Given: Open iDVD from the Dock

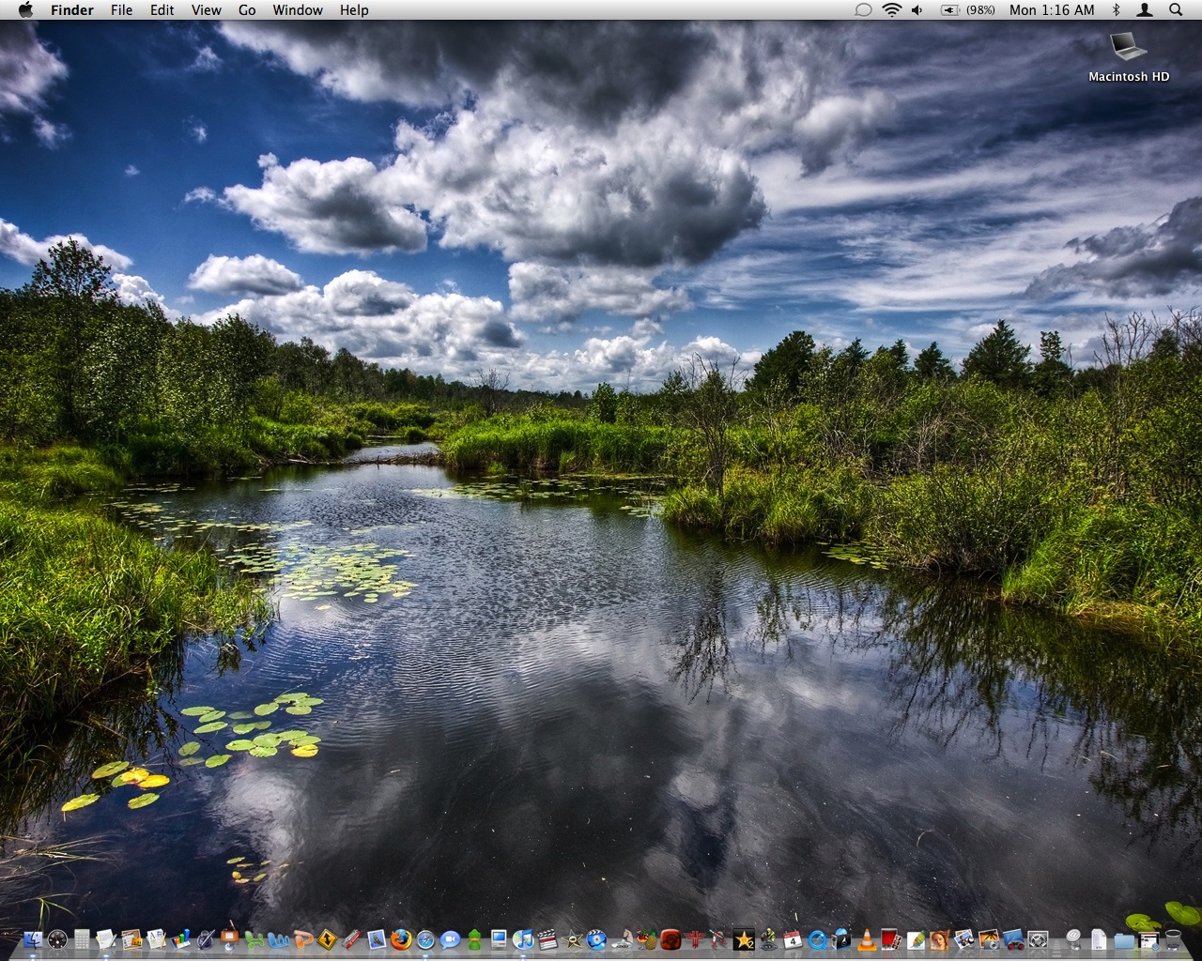Looking at the screenshot, I should pyautogui.click(x=596, y=938).
